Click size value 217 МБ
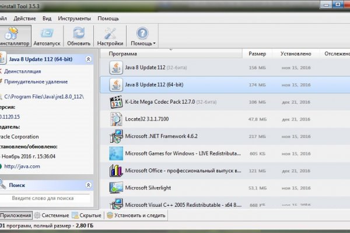The width and height of the screenshot is (350, 233). pos(257,136)
